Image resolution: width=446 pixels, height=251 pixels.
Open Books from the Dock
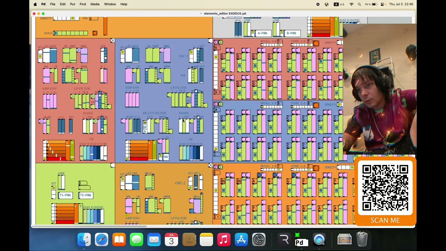coord(119,239)
